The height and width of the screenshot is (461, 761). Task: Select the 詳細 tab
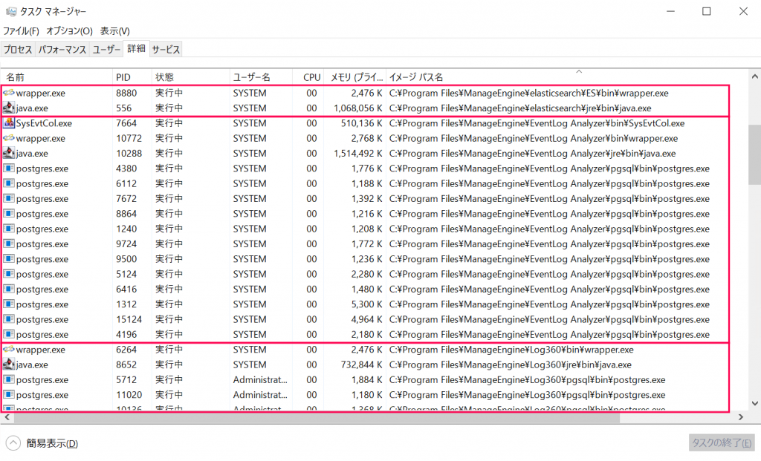pos(137,48)
